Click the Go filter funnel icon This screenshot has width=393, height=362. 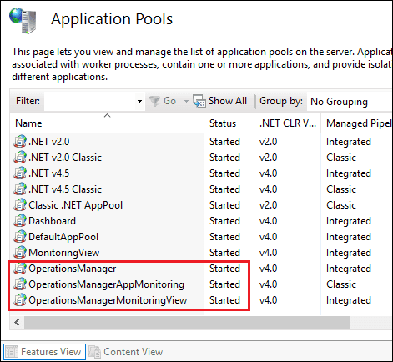click(x=154, y=101)
